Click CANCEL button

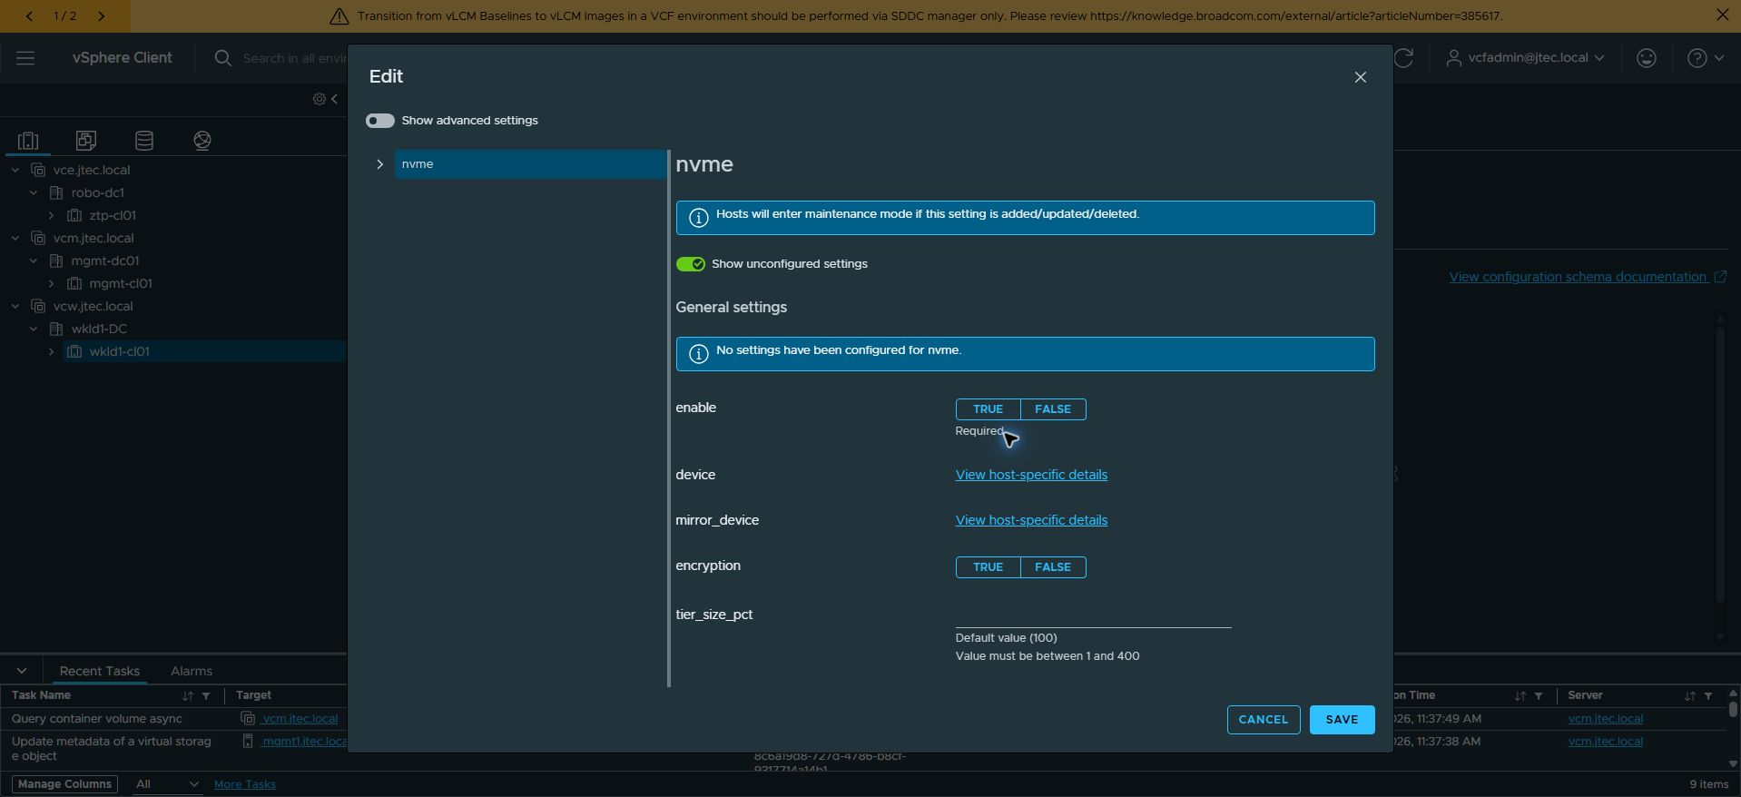tap(1264, 720)
